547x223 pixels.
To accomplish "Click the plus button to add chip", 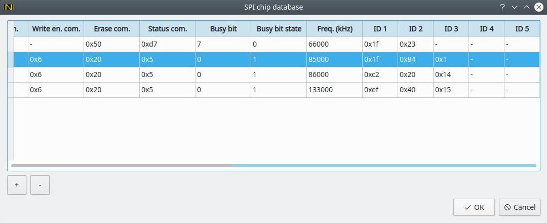I will coord(17,185).
